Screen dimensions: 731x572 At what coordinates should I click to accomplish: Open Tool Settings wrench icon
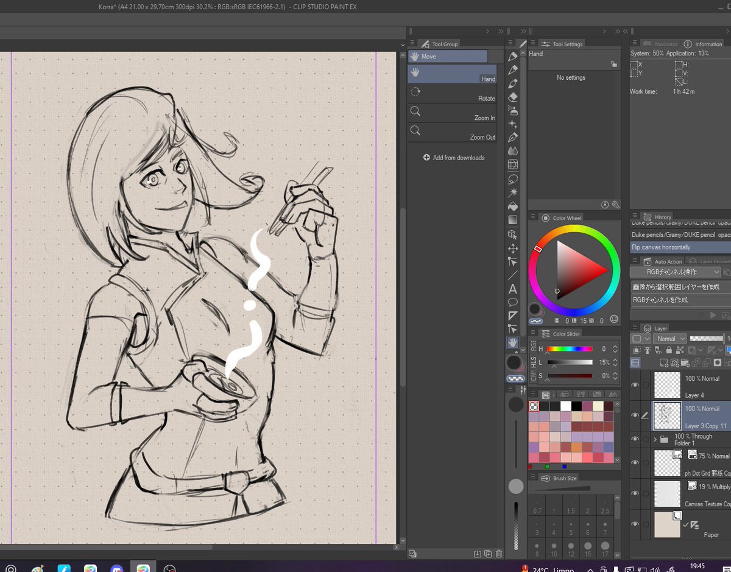(615, 205)
